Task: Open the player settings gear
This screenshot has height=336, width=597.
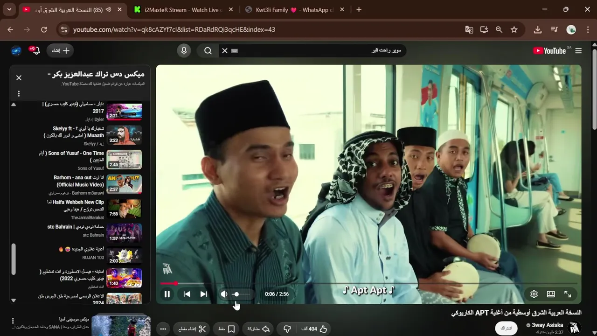Action: click(534, 294)
